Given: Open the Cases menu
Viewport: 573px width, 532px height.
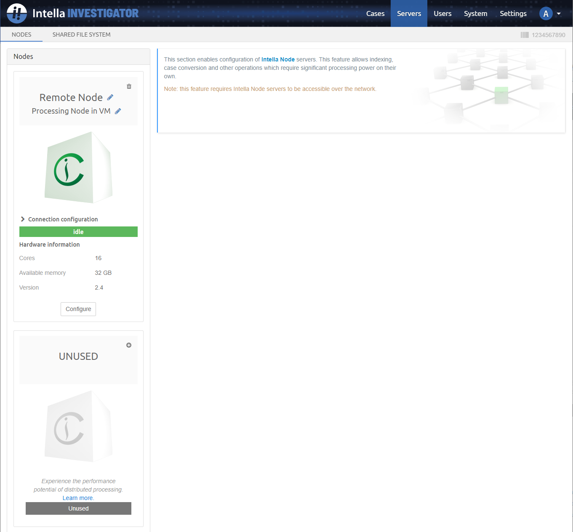Looking at the screenshot, I should pos(375,13).
